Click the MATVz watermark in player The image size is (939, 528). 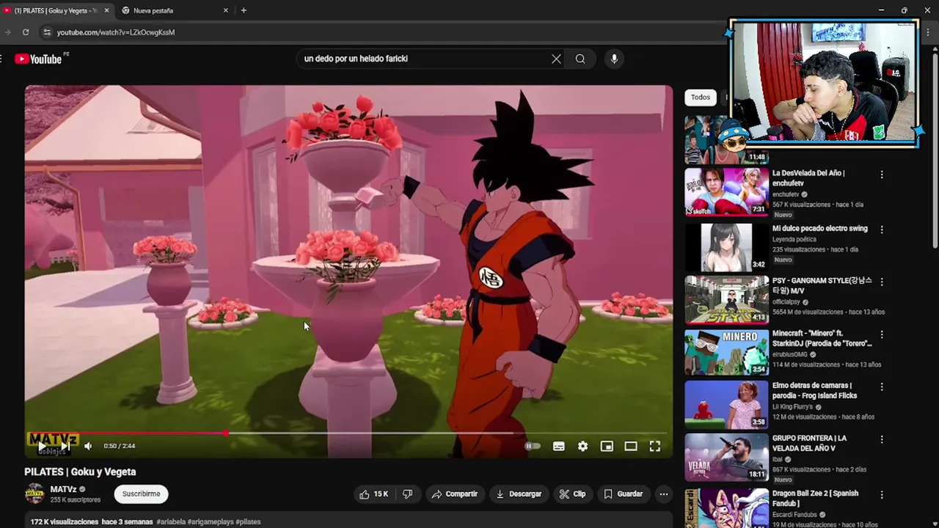click(52, 441)
